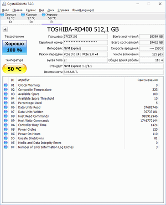The width and height of the screenshot is (166, 205).
Task: Select the Critical Warning attribute text
Action: coord(29,85)
